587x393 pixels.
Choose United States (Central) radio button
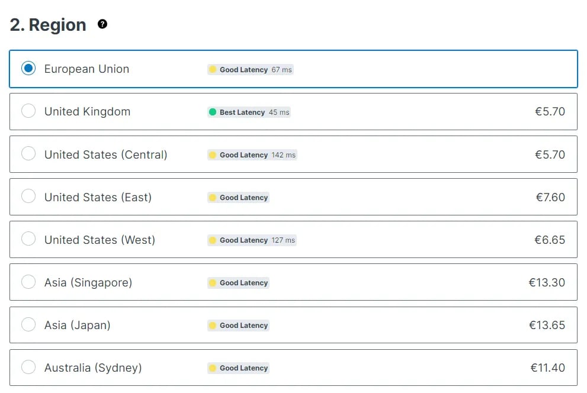[x=28, y=153]
